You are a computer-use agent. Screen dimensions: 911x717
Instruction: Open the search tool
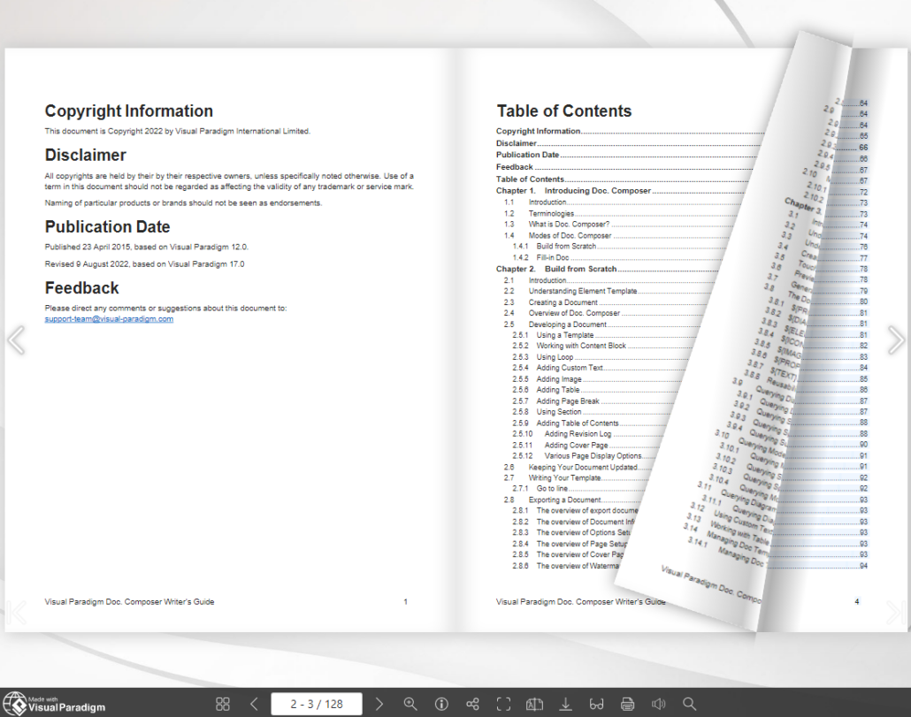689,704
